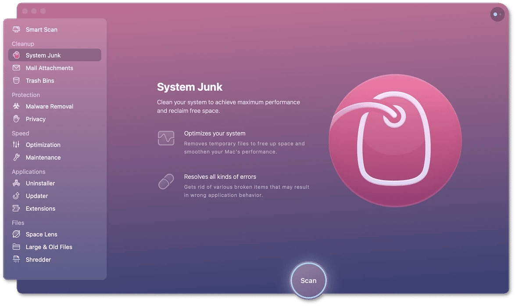Viewport: 515px width, 306px height.
Task: Select Extensions label
Action: pyautogui.click(x=41, y=209)
